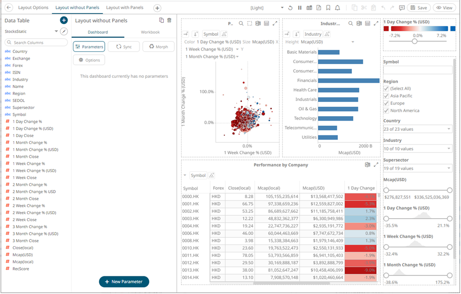Click the PDF export icon in toolbar
This screenshot has height=294, width=461.
(x=319, y=8)
